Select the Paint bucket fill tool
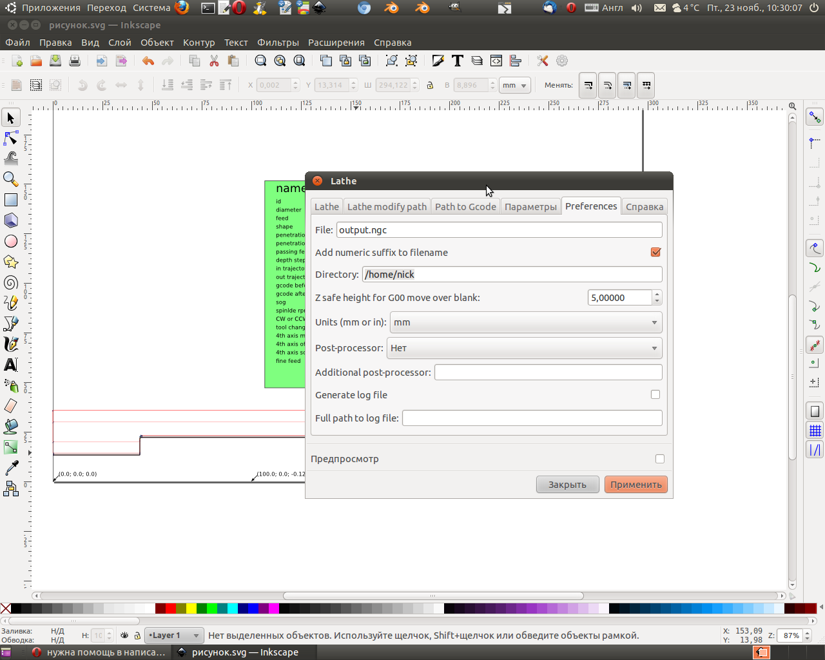The image size is (825, 660). coord(11,427)
